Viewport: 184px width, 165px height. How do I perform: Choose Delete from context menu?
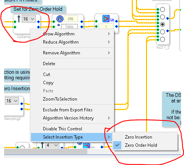pyautogui.click(x=72, y=64)
